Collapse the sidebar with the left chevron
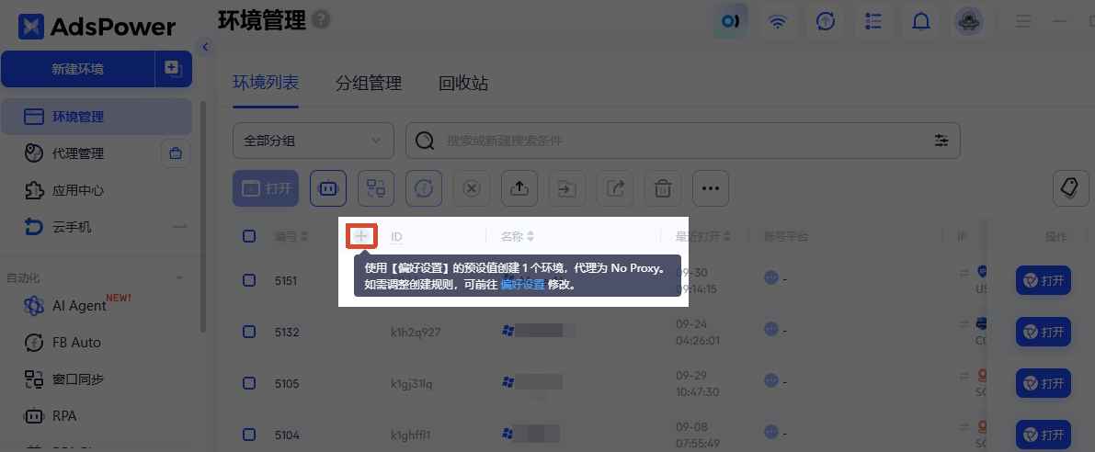 coord(205,47)
